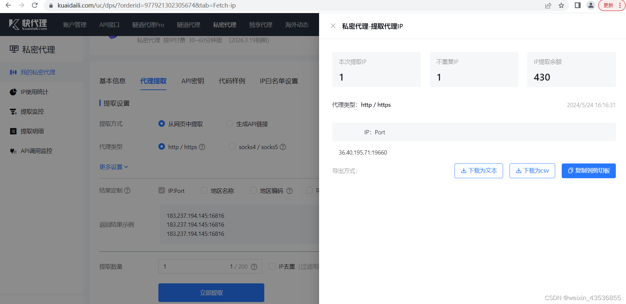Switch to 代理提取 tab
Image resolution: width=626 pixels, height=304 pixels.
pos(153,81)
